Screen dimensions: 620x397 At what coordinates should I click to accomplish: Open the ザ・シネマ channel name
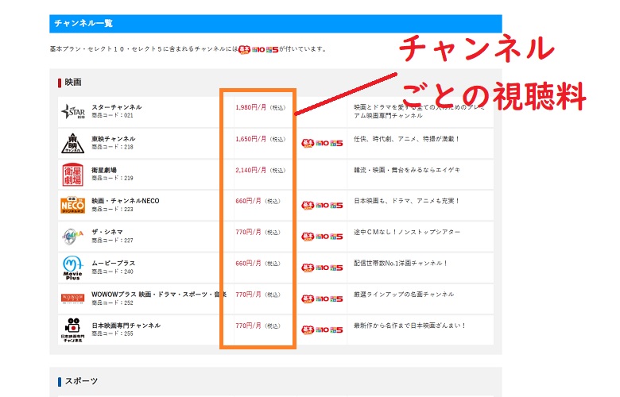tap(107, 232)
